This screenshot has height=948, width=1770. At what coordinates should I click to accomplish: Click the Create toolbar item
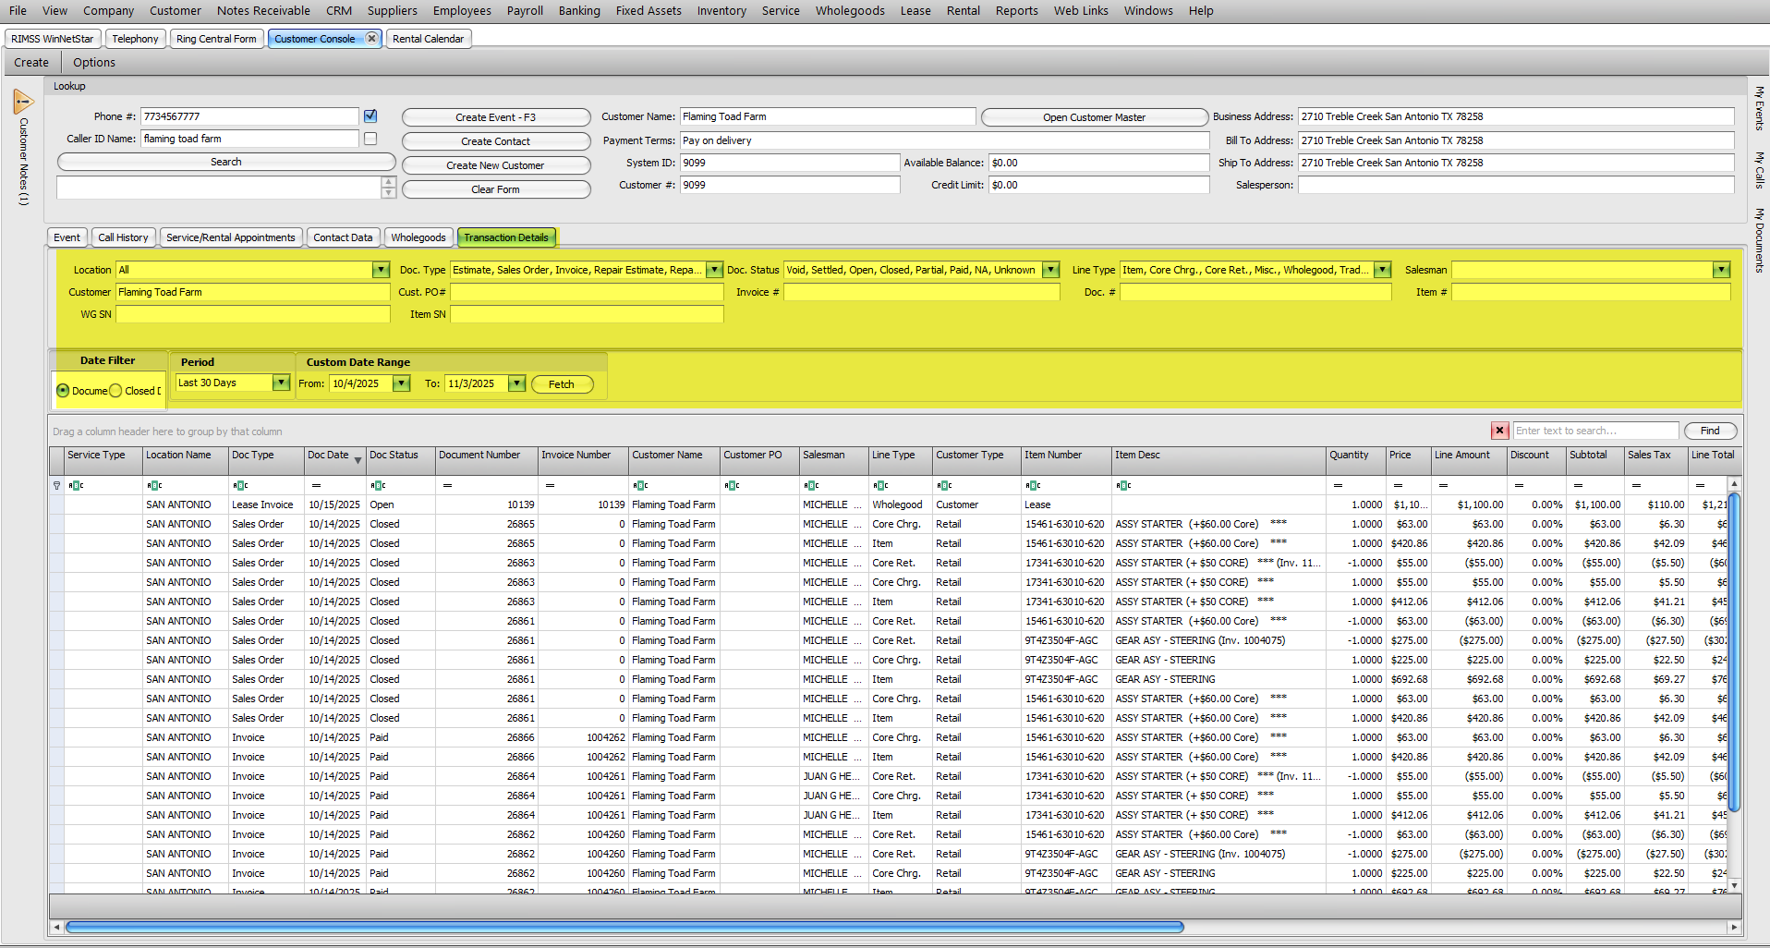pos(31,63)
